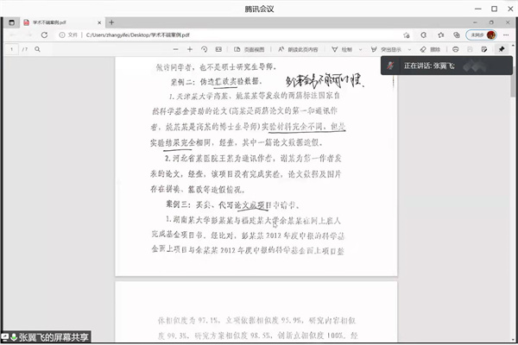Zoom in using the plus icon
The height and width of the screenshot is (345, 518).
pos(189,49)
